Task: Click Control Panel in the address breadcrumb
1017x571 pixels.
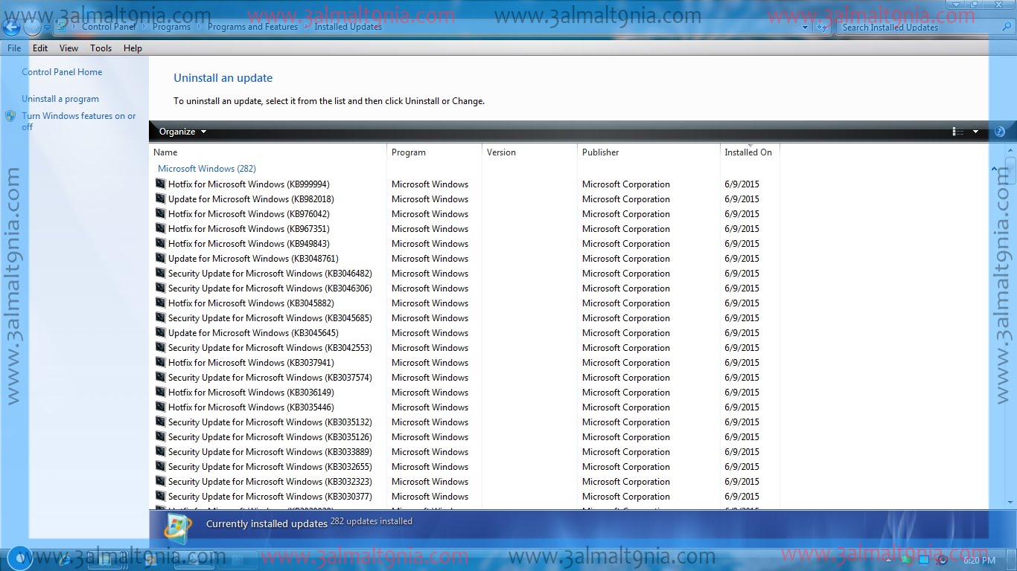Action: coord(109,28)
